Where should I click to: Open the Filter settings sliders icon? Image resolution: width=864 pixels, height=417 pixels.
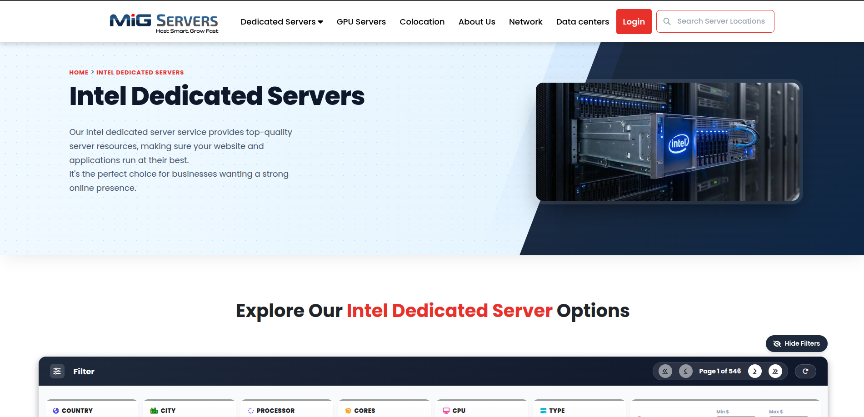click(x=57, y=371)
